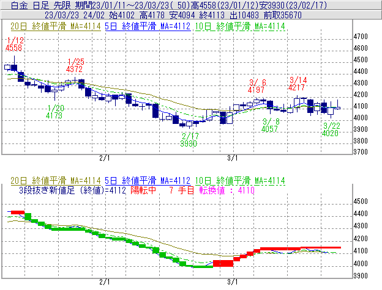Click the 終4113 closing value in the data bar
Image resolution: width=382 pixels, height=290 pixels.
click(x=212, y=15)
